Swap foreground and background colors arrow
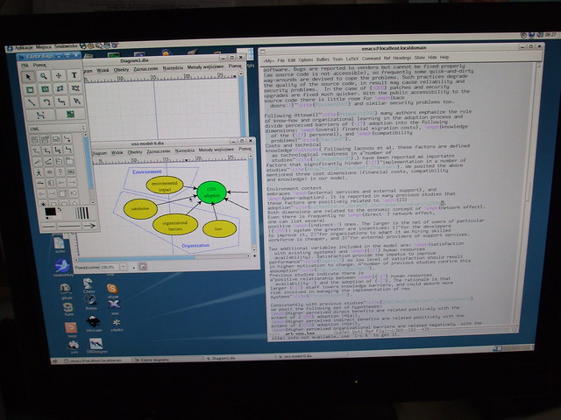 (x=59, y=210)
